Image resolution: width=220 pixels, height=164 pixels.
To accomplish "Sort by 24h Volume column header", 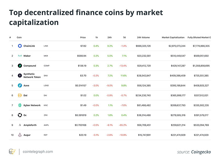I will click(143, 37).
